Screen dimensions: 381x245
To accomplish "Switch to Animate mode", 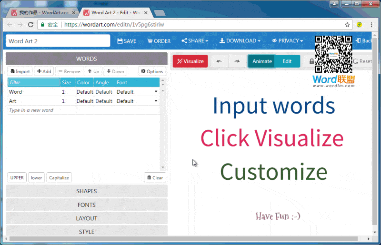I will tap(262, 61).
